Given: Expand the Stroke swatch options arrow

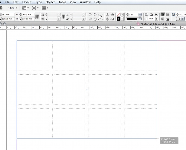Looking at the screenshot, I should click(122, 19).
